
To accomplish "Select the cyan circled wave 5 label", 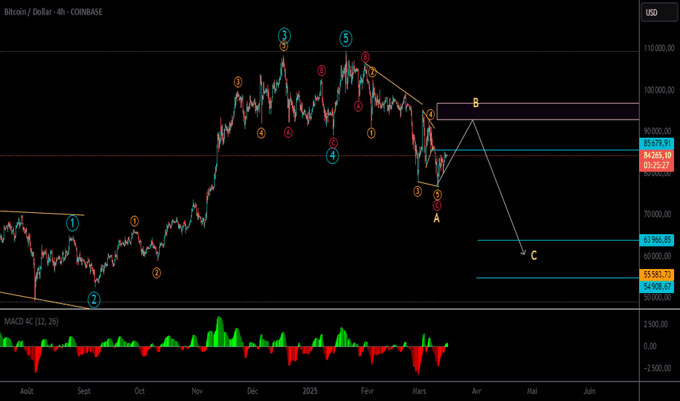I will 346,39.
